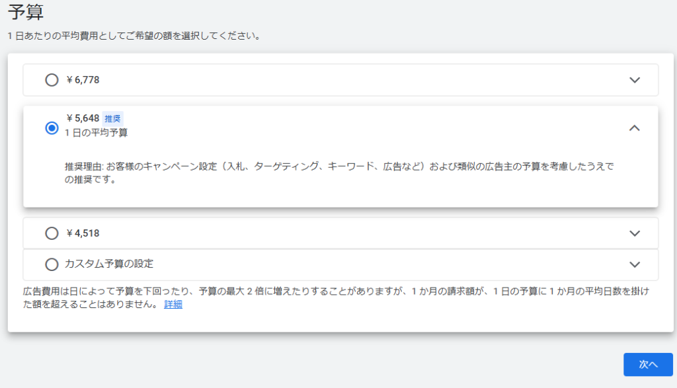Click the 1日あたりの平均費用 instruction text

pos(134,36)
